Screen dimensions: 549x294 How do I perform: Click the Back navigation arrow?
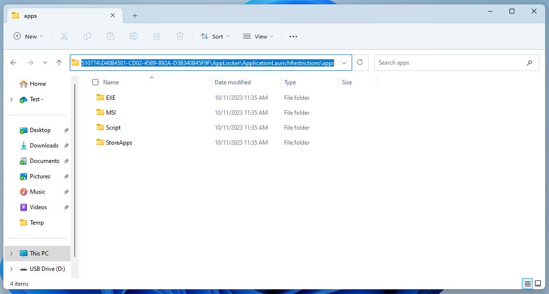[x=14, y=63]
